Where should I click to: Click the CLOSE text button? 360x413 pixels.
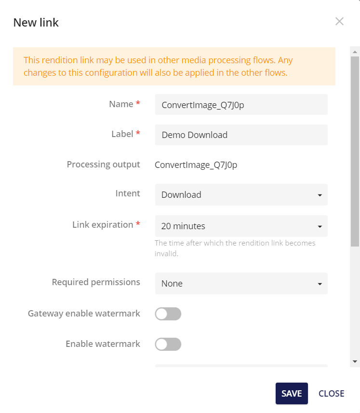(x=331, y=394)
